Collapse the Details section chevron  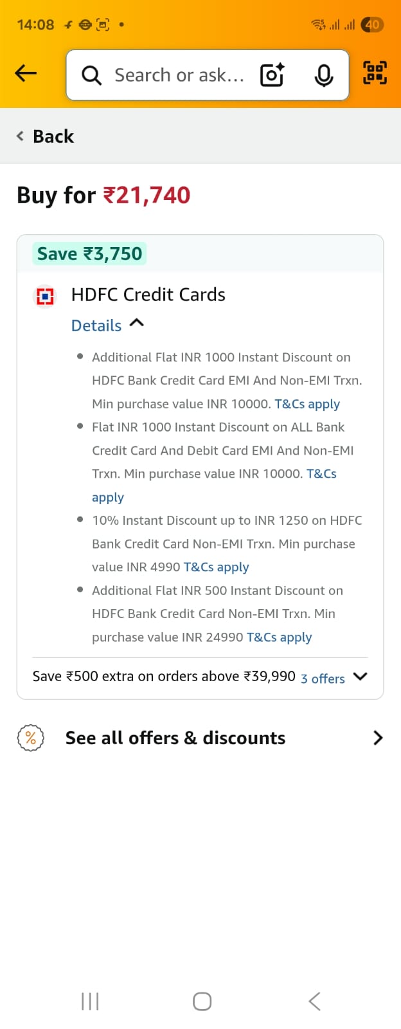tap(137, 323)
